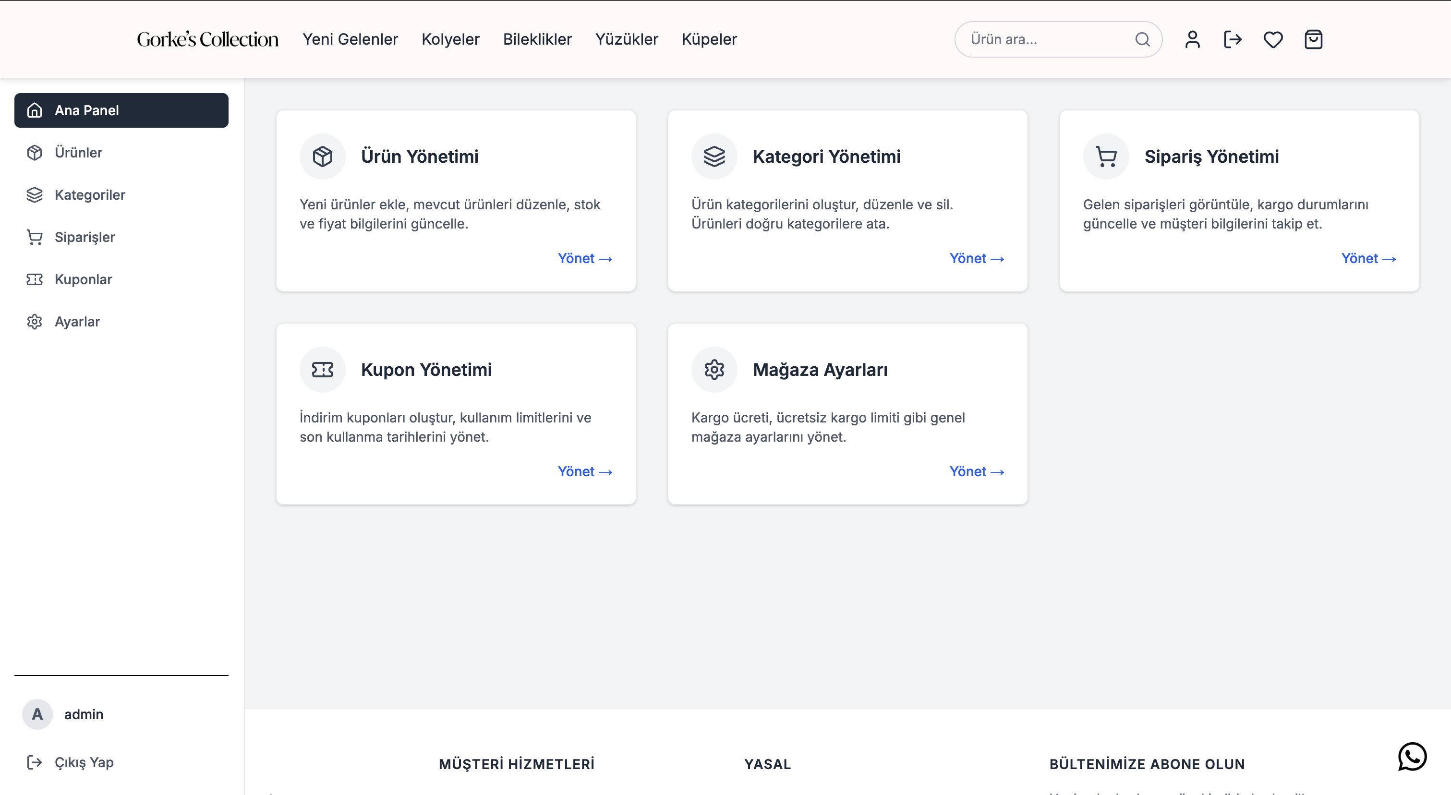
Task: Open the favorites heart icon
Action: 1272,39
